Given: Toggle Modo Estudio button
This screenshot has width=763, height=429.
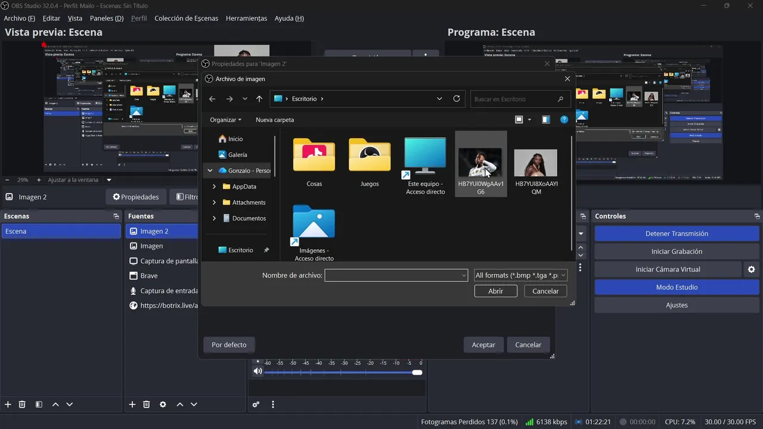Looking at the screenshot, I should point(677,287).
